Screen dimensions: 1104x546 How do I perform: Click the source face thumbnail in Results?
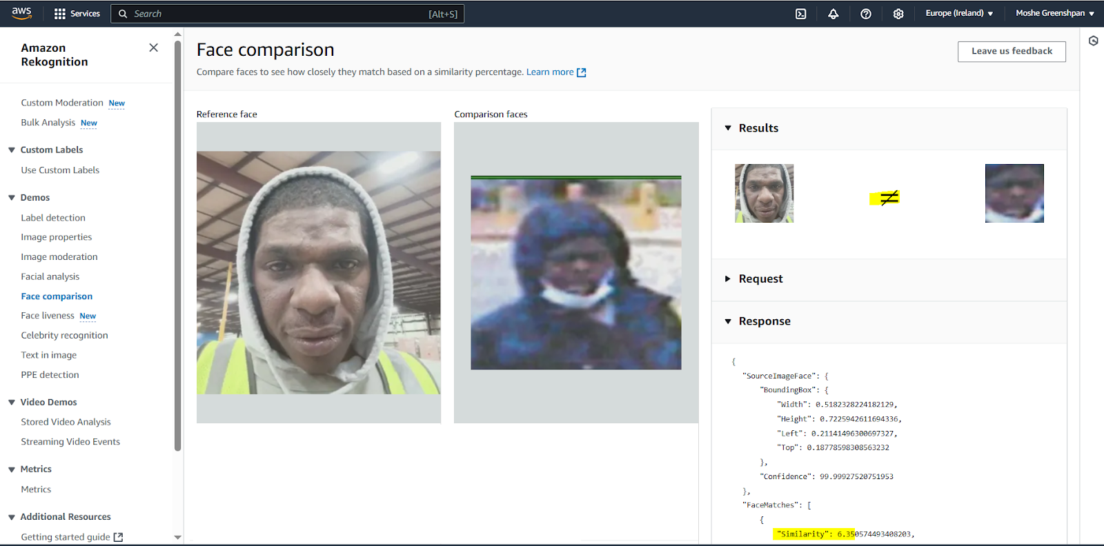click(x=765, y=193)
